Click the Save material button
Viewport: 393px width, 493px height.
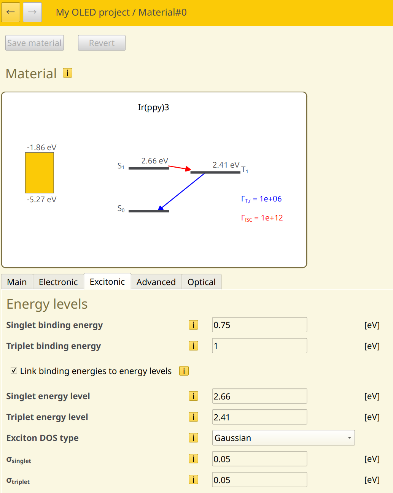34,43
